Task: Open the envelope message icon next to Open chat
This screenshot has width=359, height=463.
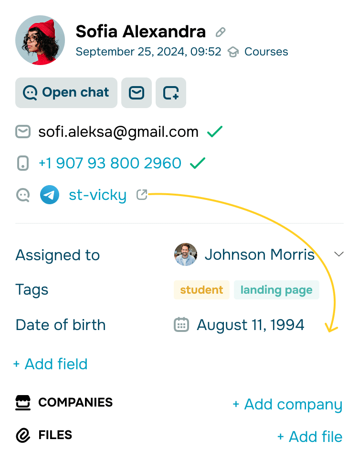Action: click(x=137, y=93)
